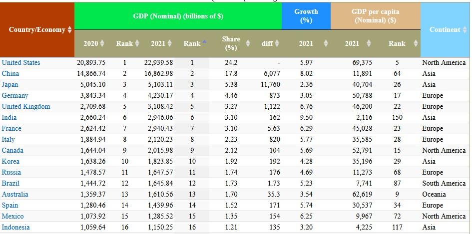Sort by Share (%) column arrows

248,43
